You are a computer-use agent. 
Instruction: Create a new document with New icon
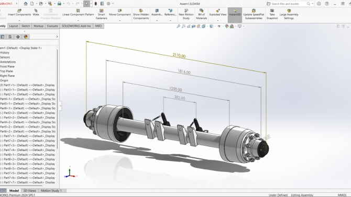click(32, 4)
